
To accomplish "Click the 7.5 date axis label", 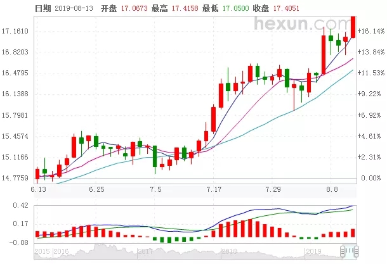I will (x=155, y=190).
